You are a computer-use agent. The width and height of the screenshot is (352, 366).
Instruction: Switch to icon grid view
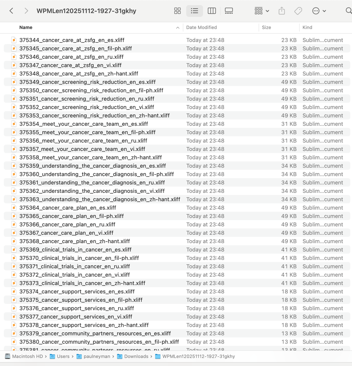coord(177,11)
